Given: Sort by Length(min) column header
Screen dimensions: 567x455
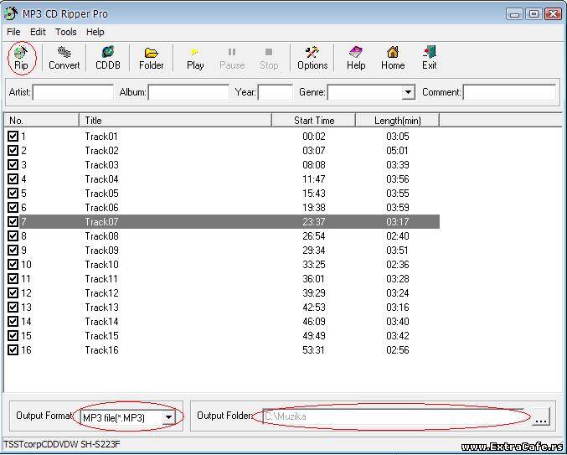Looking at the screenshot, I should pos(398,121).
